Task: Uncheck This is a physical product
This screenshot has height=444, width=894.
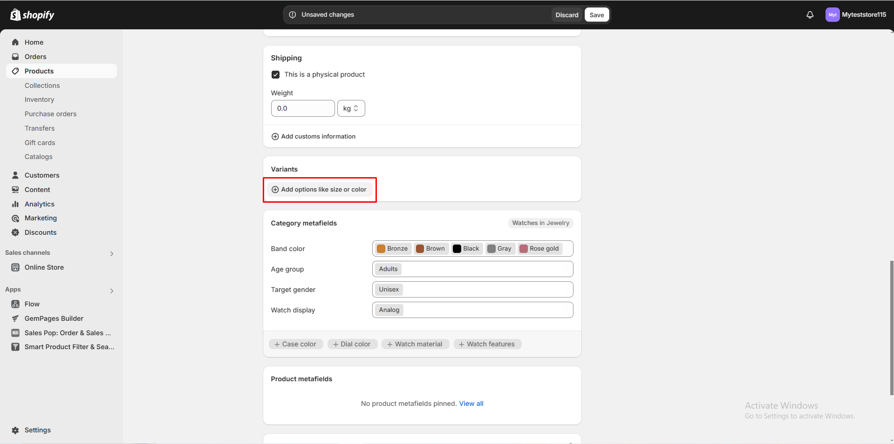Action: click(275, 74)
